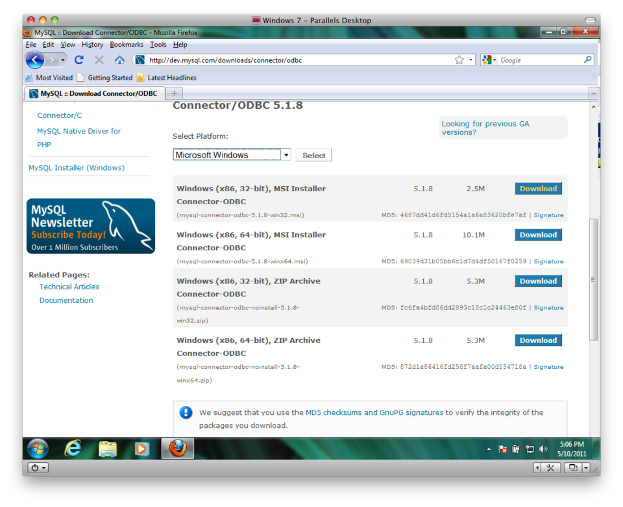Download the Windows 64-bit MSI Installer
Image resolution: width=623 pixels, height=507 pixels.
click(538, 235)
